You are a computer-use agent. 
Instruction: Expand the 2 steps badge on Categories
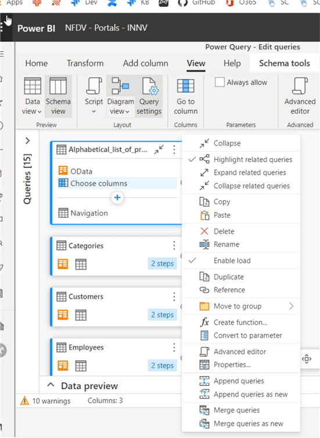162,264
